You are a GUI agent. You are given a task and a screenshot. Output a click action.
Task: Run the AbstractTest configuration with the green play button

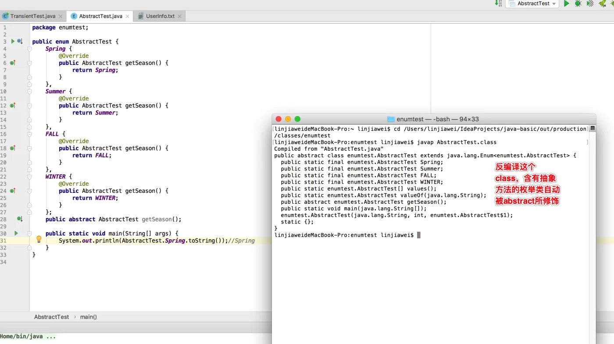pyautogui.click(x=566, y=4)
